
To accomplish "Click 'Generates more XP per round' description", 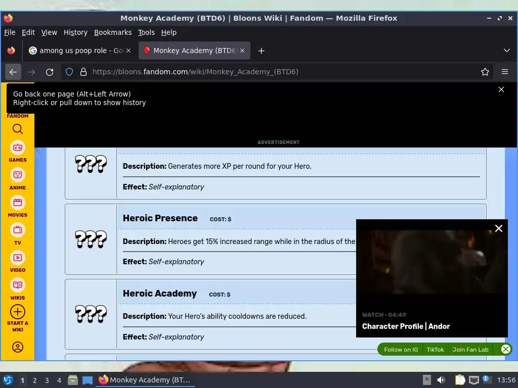I will [239, 166].
